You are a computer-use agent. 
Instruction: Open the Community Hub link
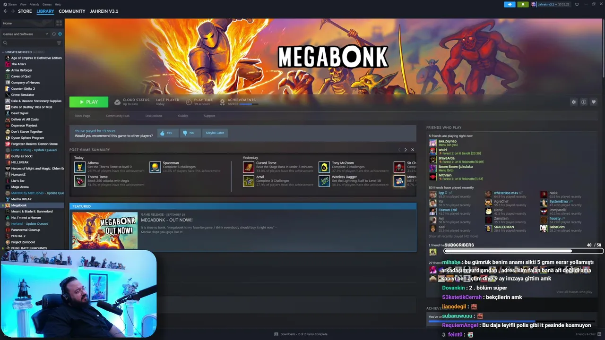tap(118, 116)
